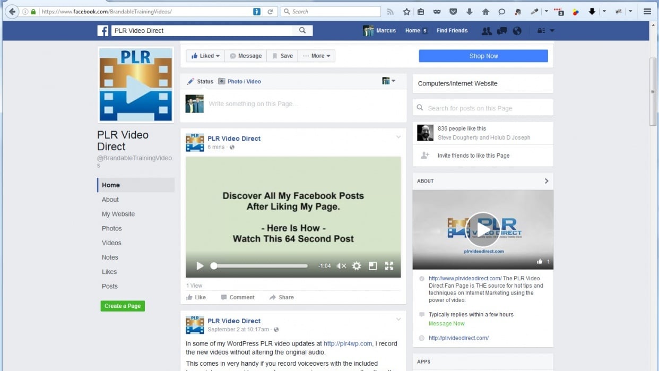Viewport: 659px width, 371px height.
Task: Bookmark this page with the star icon
Action: coord(406,12)
